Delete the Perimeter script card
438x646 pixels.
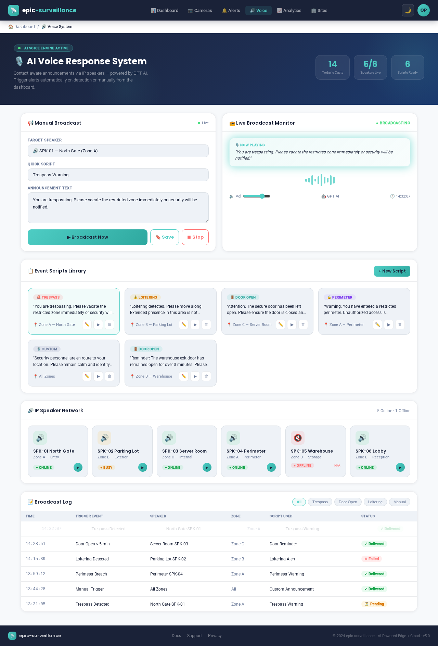pos(400,325)
